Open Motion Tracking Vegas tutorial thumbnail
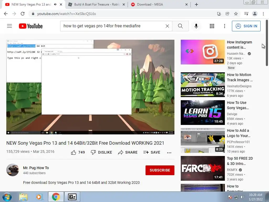This screenshot has width=269, height=202. coord(203,85)
